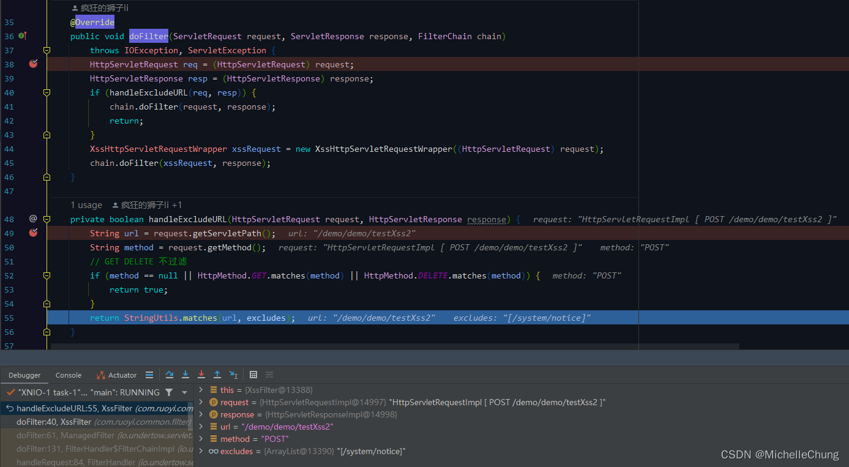Viewport: 849px width, 467px height.
Task: Open the Actuator tab
Action: pos(116,375)
